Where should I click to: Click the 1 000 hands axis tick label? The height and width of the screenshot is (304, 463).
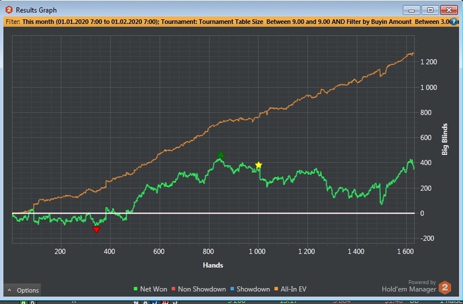(257, 252)
